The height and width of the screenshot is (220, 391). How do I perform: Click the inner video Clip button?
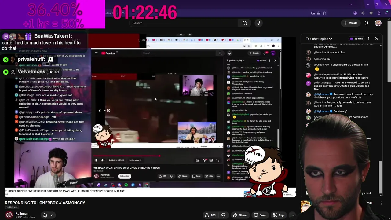click(209, 176)
